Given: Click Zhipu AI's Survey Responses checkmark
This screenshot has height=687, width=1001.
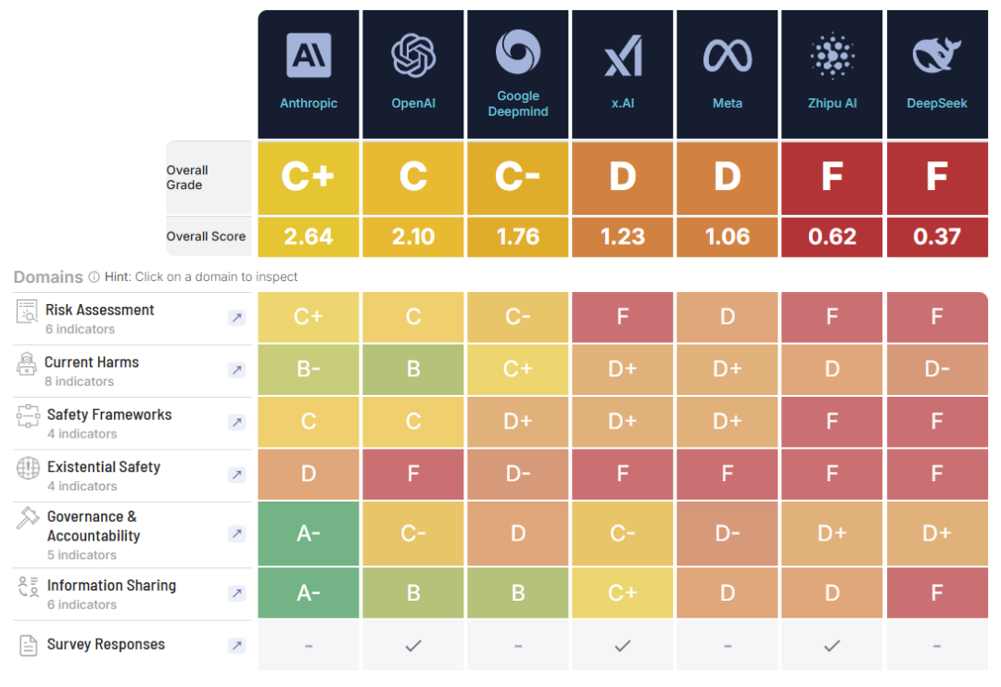Looking at the screenshot, I should tap(832, 645).
